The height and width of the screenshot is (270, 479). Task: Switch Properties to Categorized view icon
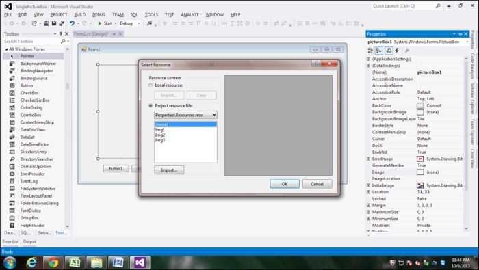click(371, 51)
